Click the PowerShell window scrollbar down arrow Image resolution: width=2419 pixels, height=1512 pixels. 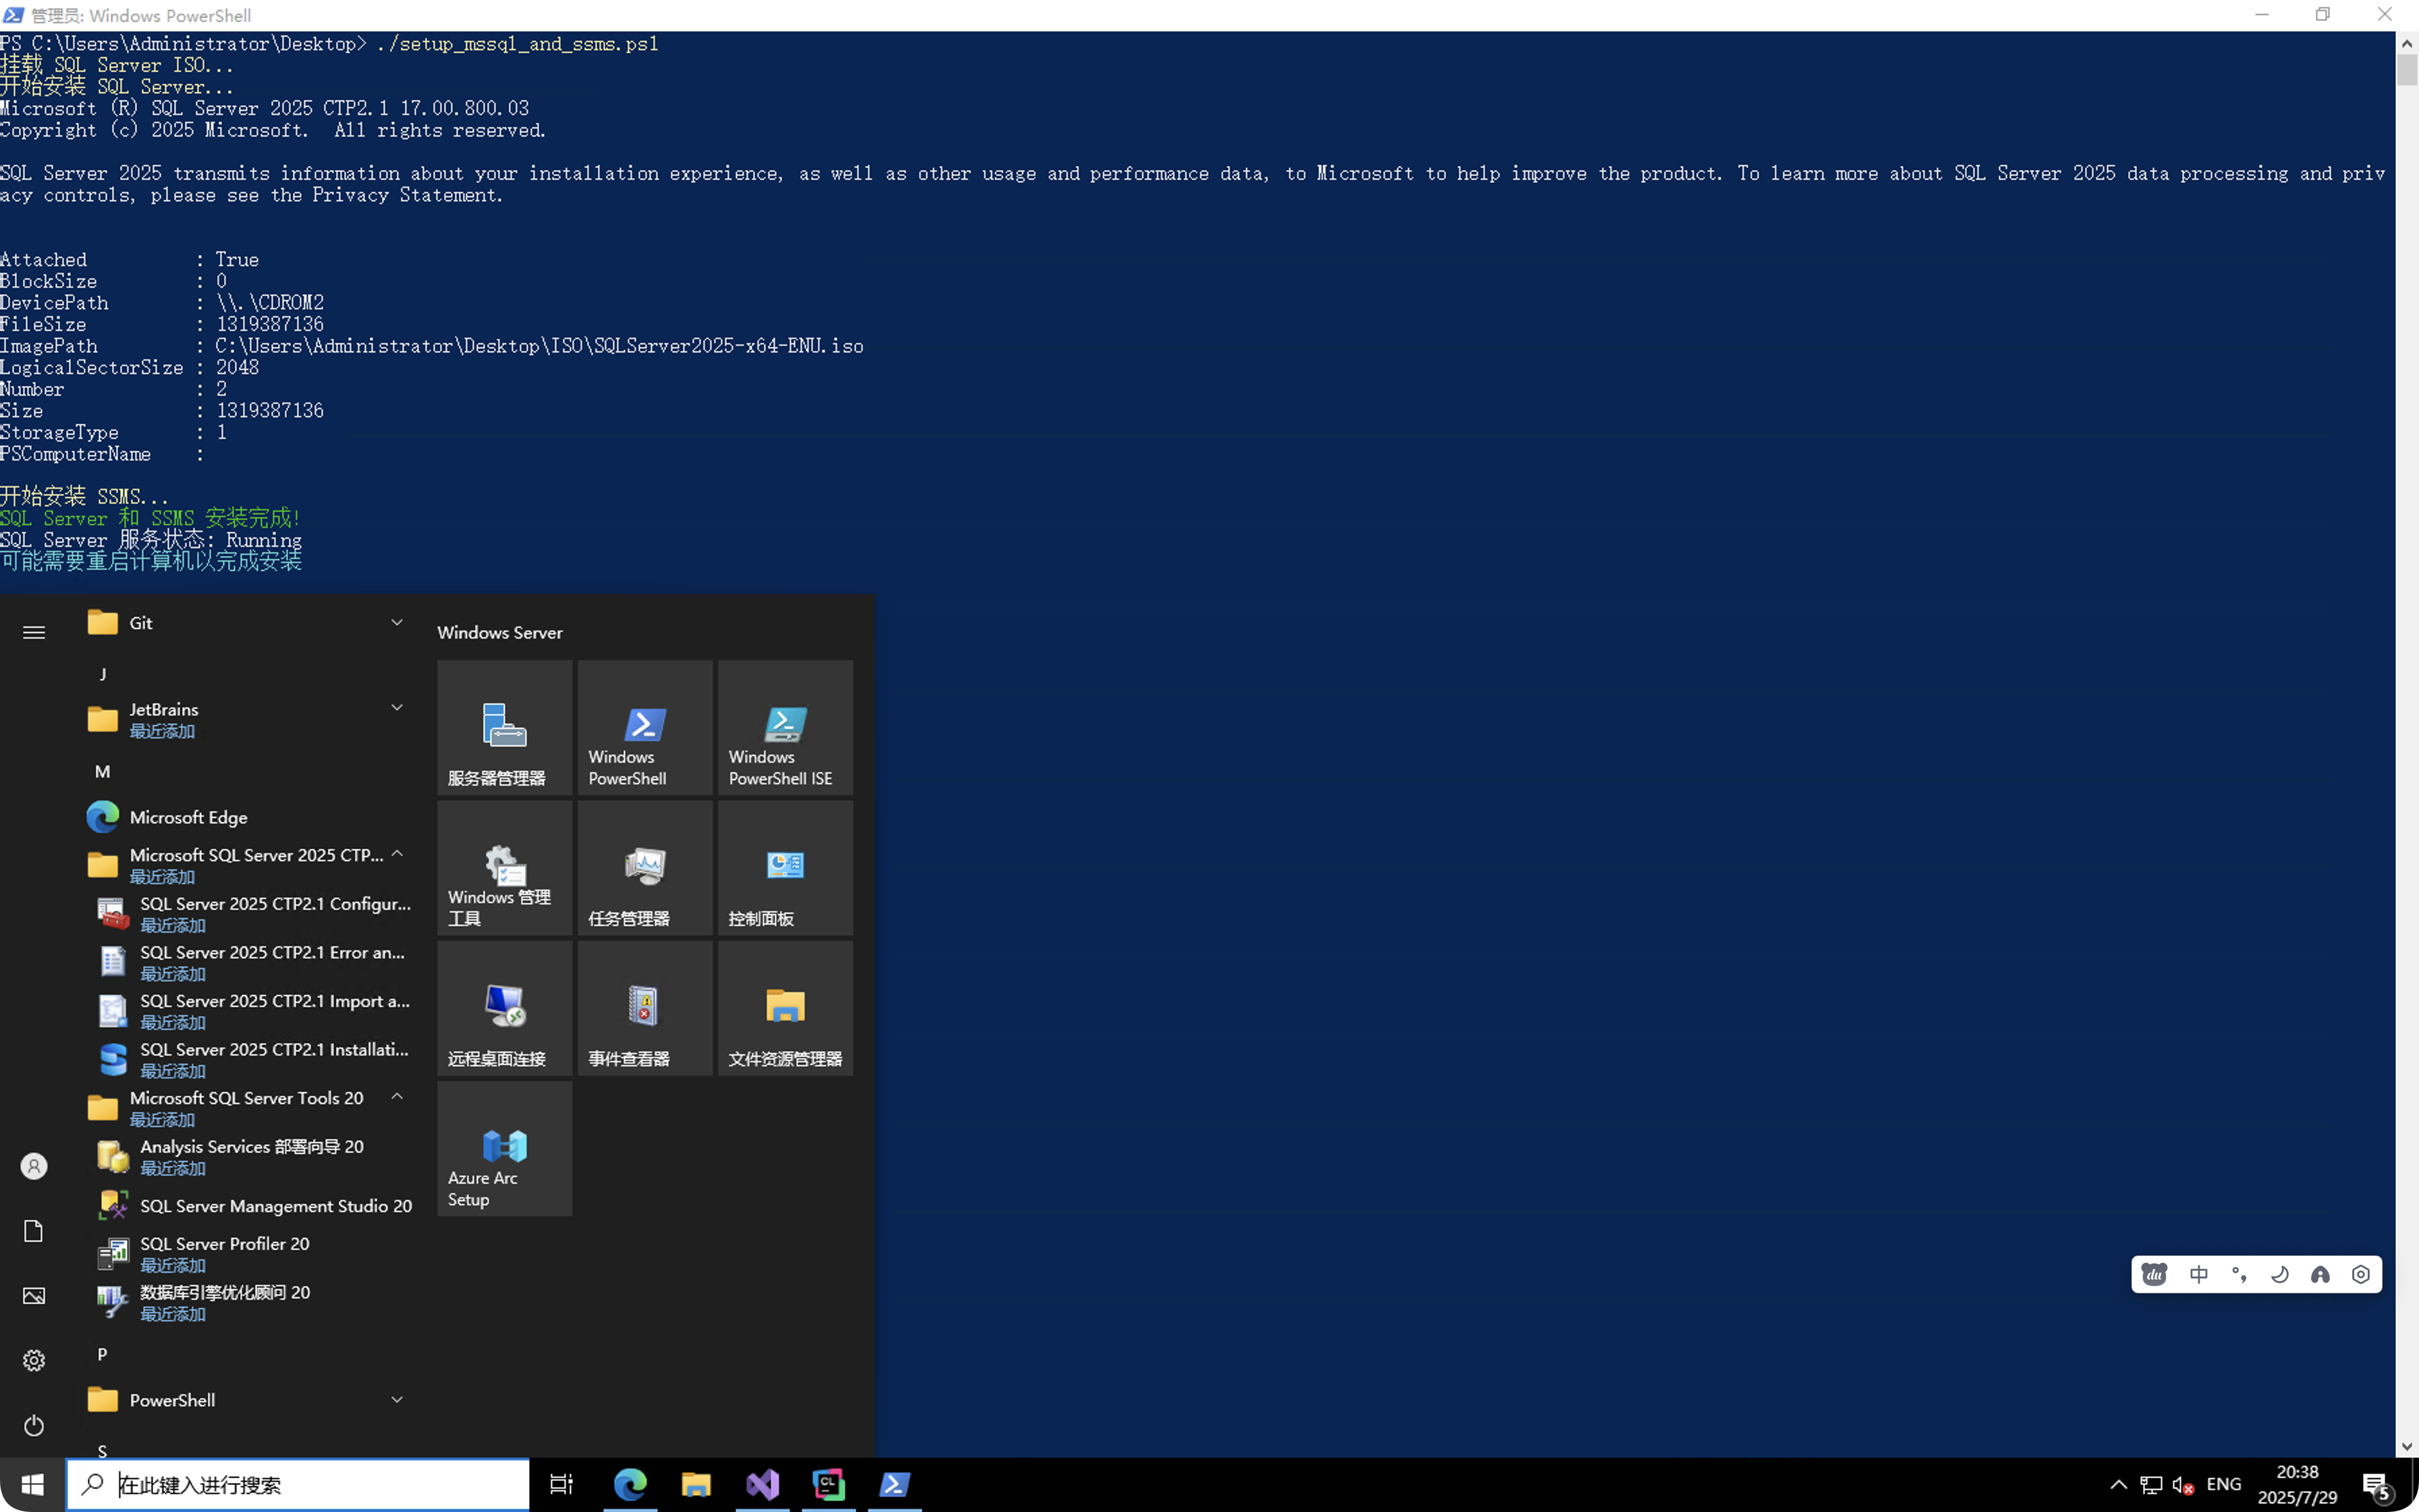click(2407, 1446)
